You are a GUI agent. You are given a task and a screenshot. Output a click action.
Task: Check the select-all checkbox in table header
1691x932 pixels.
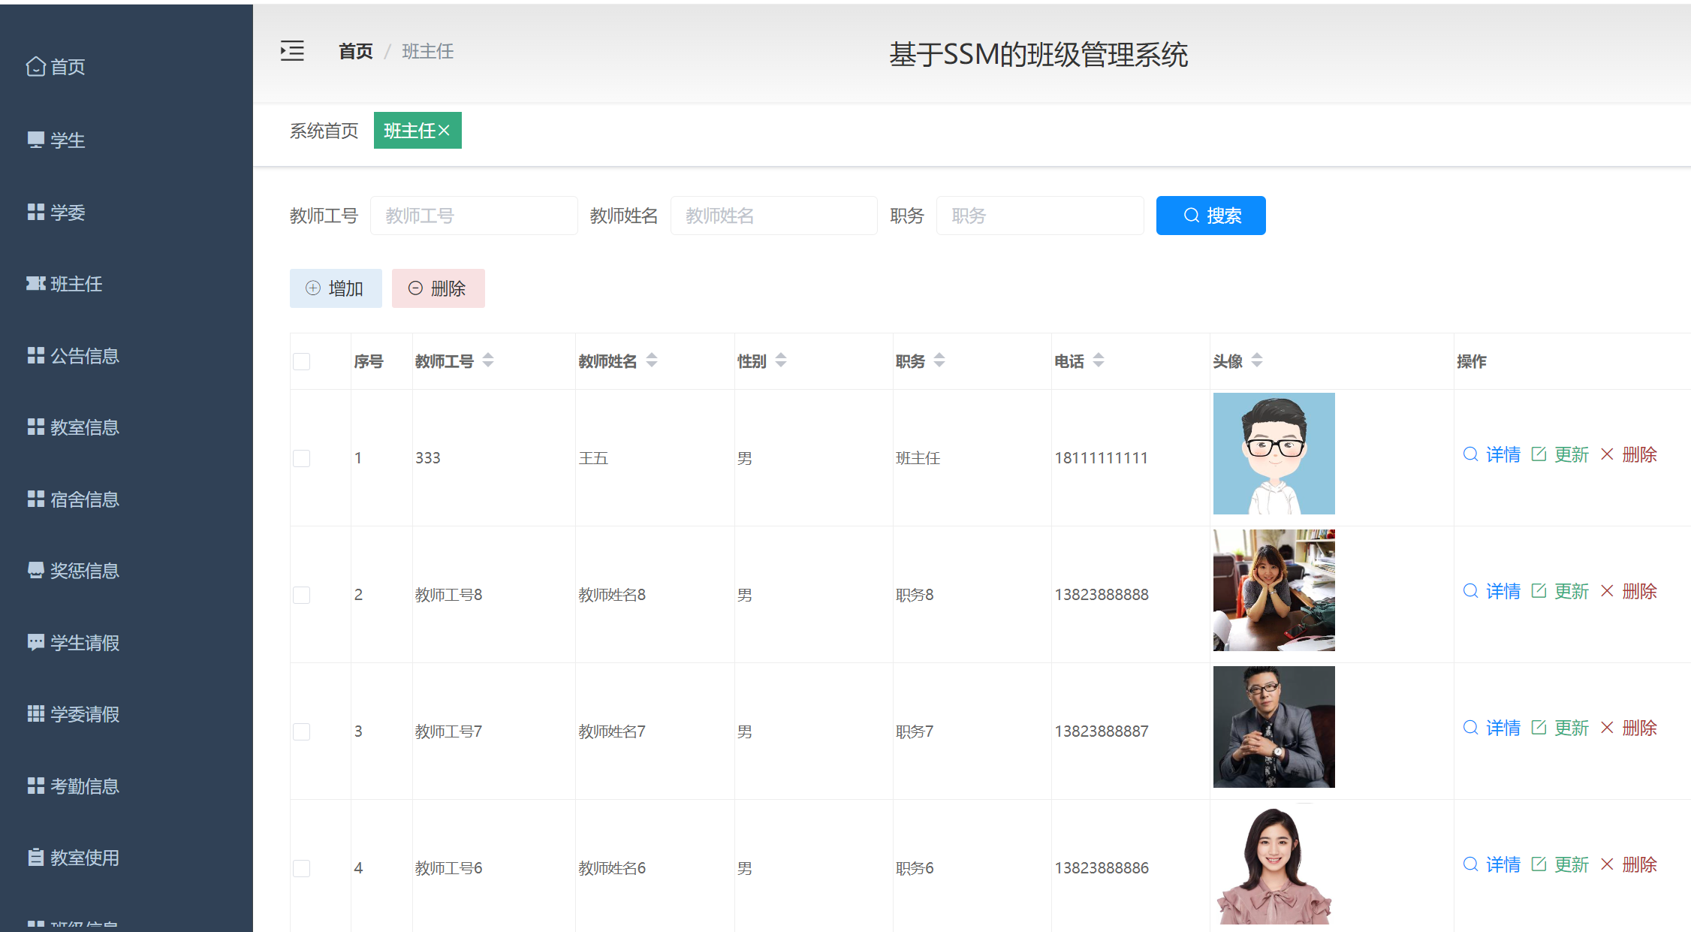click(301, 361)
